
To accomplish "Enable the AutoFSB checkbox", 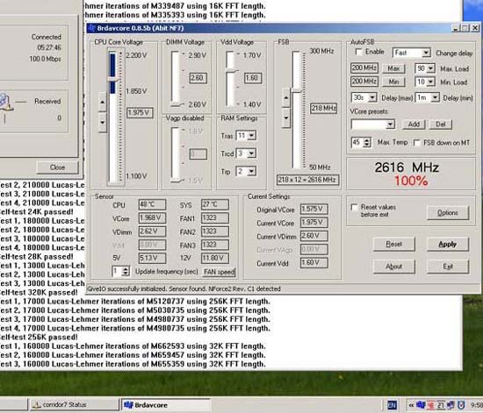I will tap(359, 52).
